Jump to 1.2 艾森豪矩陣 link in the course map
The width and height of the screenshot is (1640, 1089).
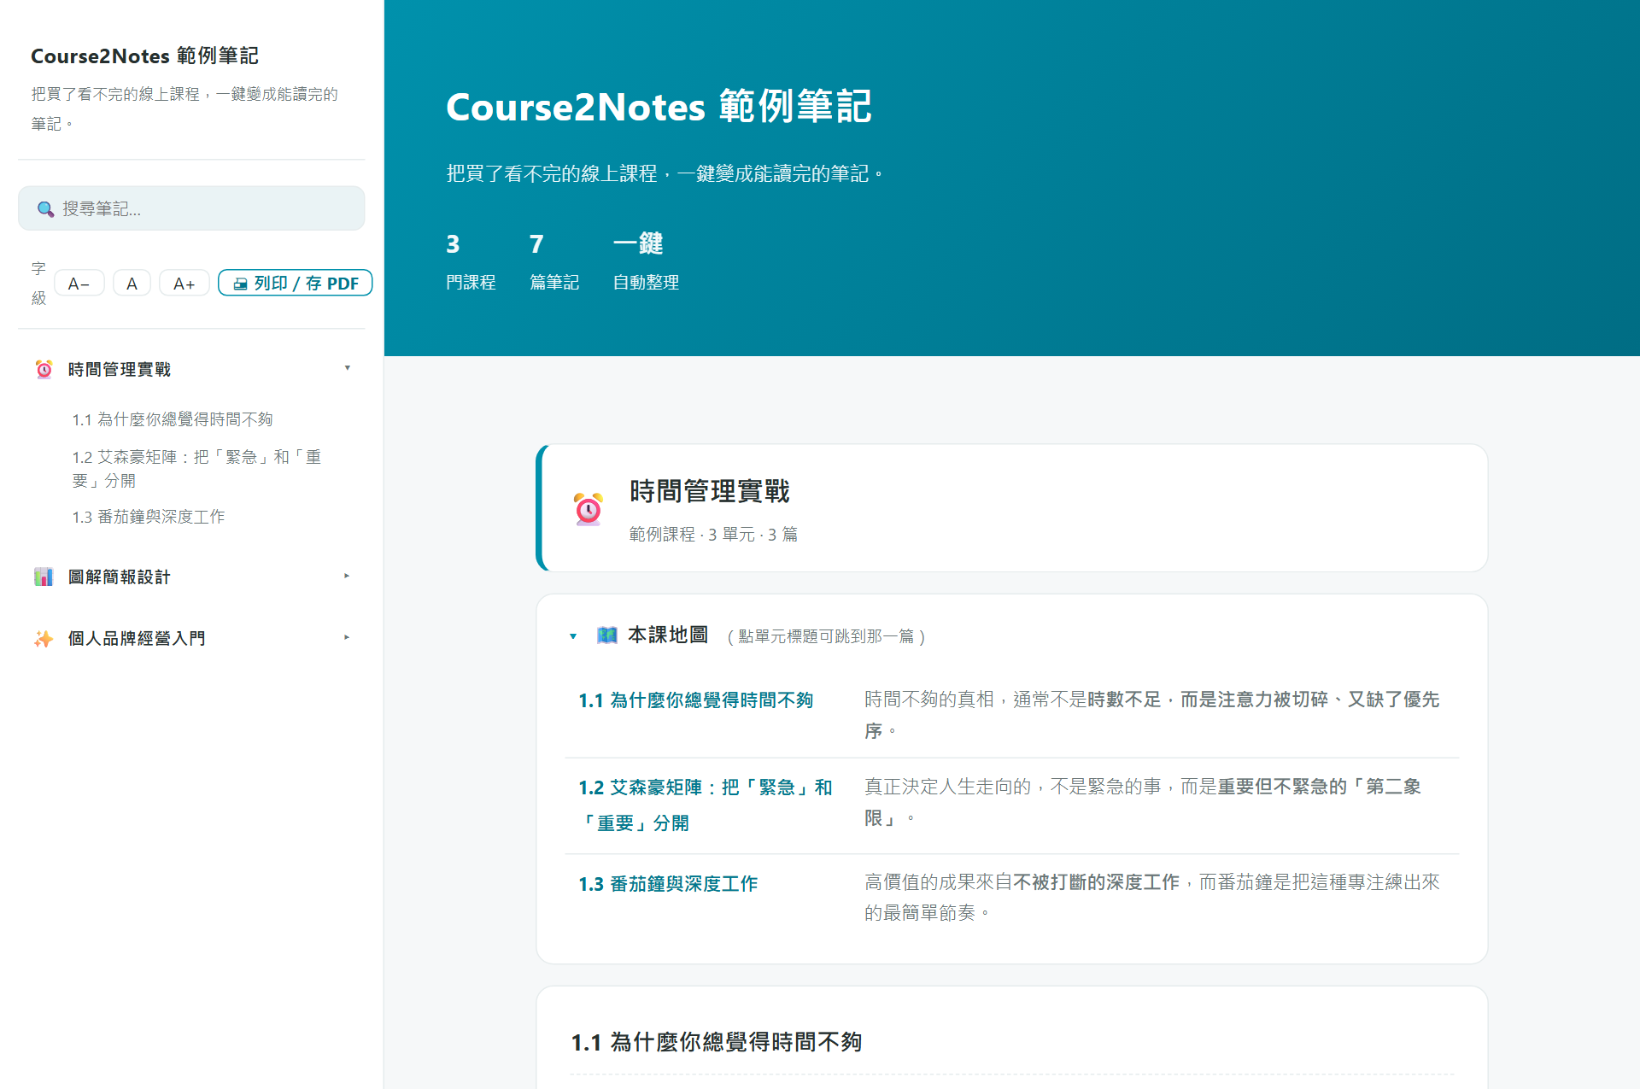point(706,805)
